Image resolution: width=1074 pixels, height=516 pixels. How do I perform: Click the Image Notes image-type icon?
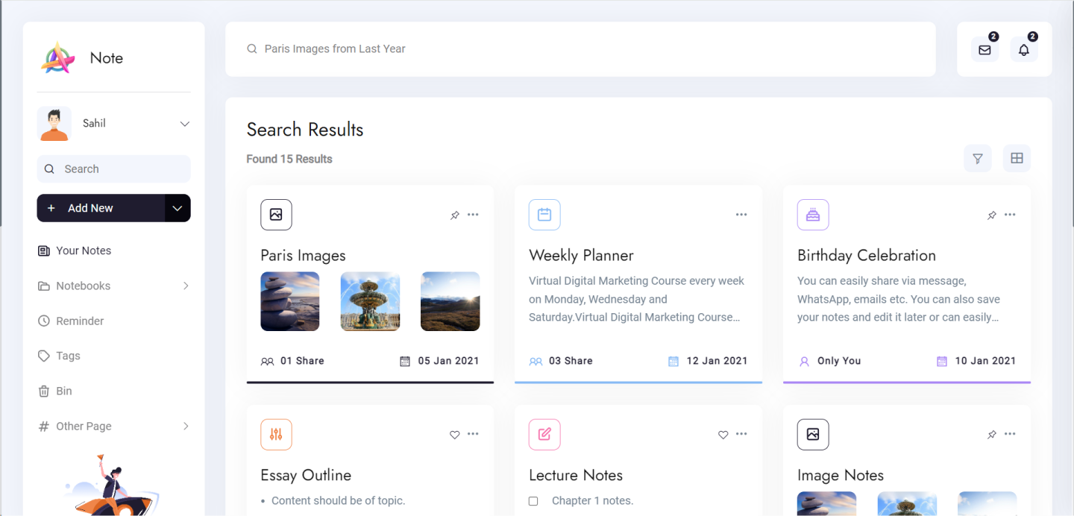[x=813, y=435]
